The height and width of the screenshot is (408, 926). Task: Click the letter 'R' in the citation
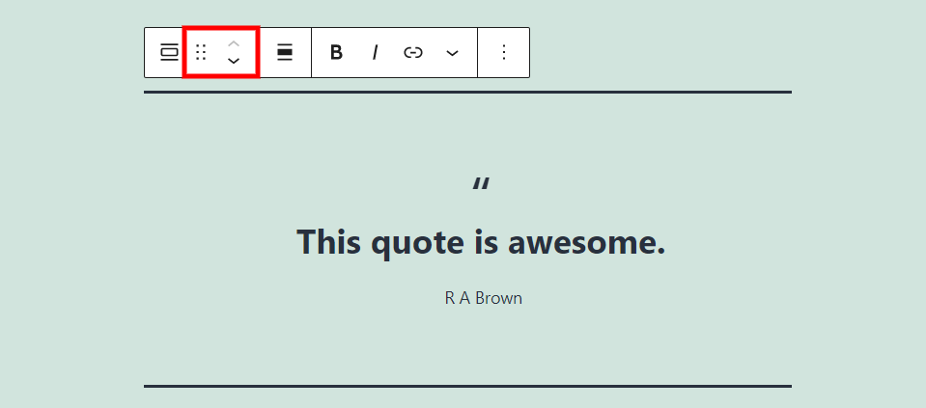coord(449,298)
